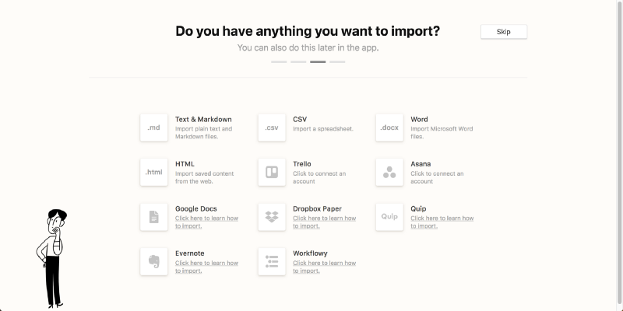The height and width of the screenshot is (311, 623).
Task: Select the .md Text & Markdown icon
Action: coord(153,128)
